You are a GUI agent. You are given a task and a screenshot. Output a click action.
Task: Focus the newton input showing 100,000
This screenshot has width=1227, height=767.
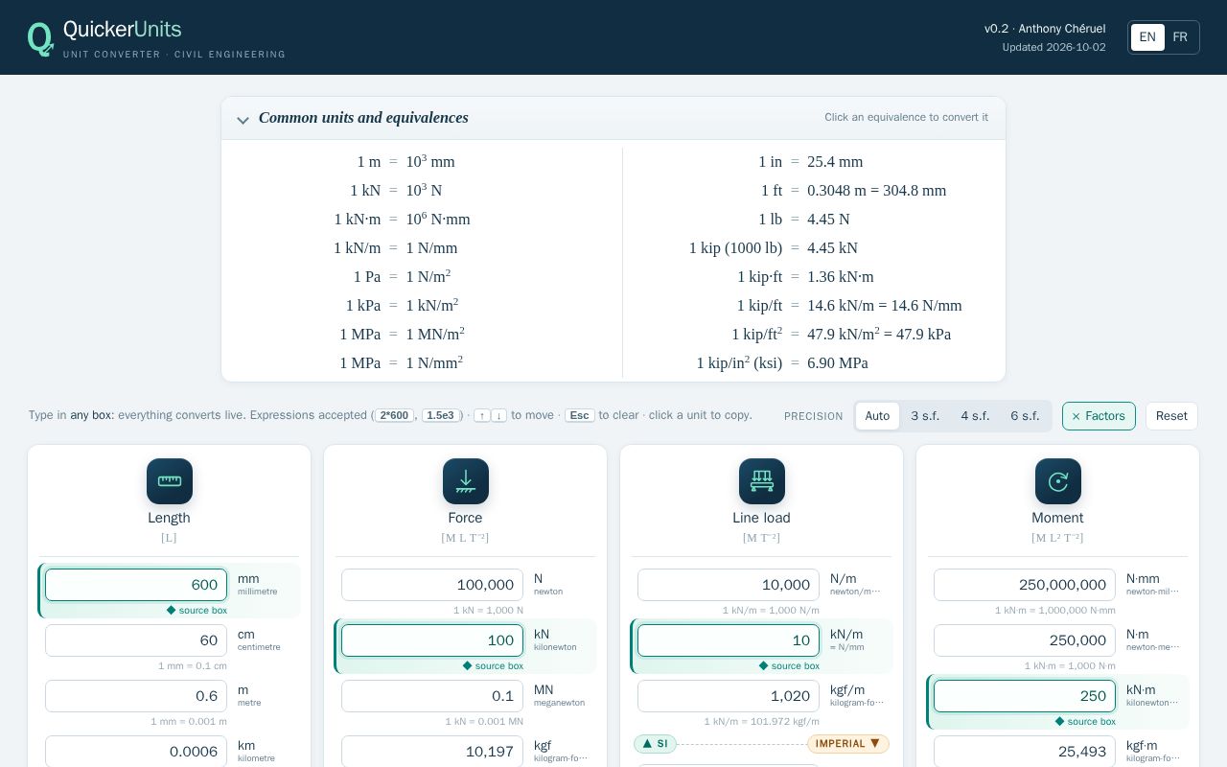click(x=432, y=585)
